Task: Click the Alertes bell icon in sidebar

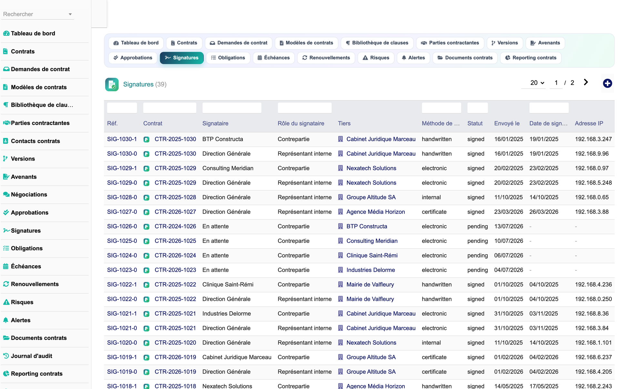Action: (5, 320)
